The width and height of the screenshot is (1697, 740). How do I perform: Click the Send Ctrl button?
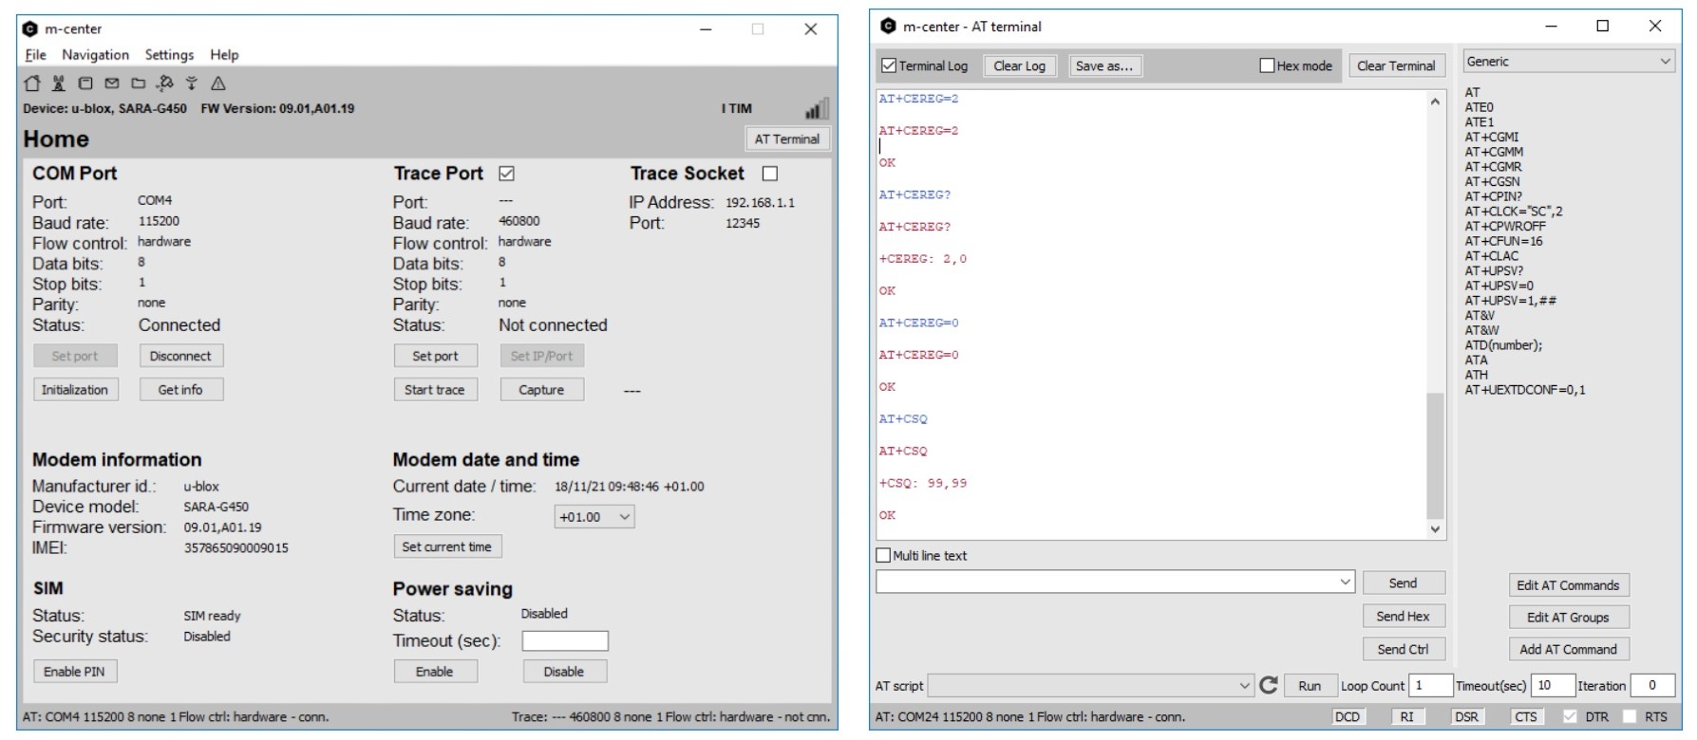coord(1404,649)
